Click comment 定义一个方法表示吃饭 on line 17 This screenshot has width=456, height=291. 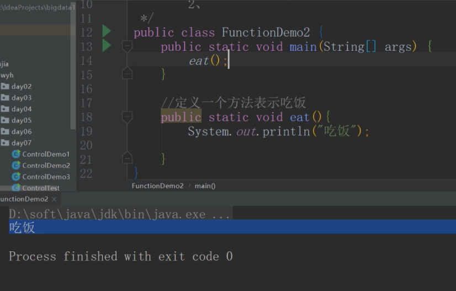pos(234,103)
